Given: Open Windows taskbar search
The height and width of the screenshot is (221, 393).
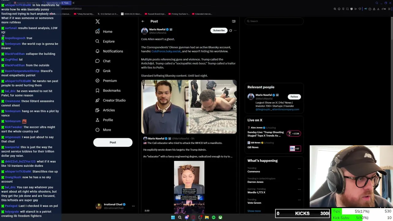Looking at the screenshot, I should click(x=180, y=217).
